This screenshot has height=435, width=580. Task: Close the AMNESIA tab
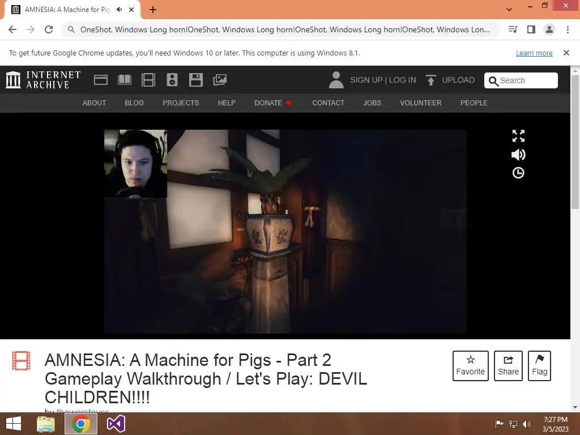131,10
